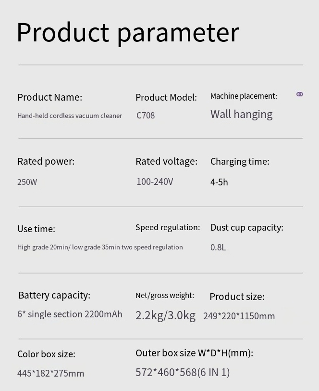Select the 0.8L dust cup capacity value
This screenshot has width=319, height=391.
[218, 248]
